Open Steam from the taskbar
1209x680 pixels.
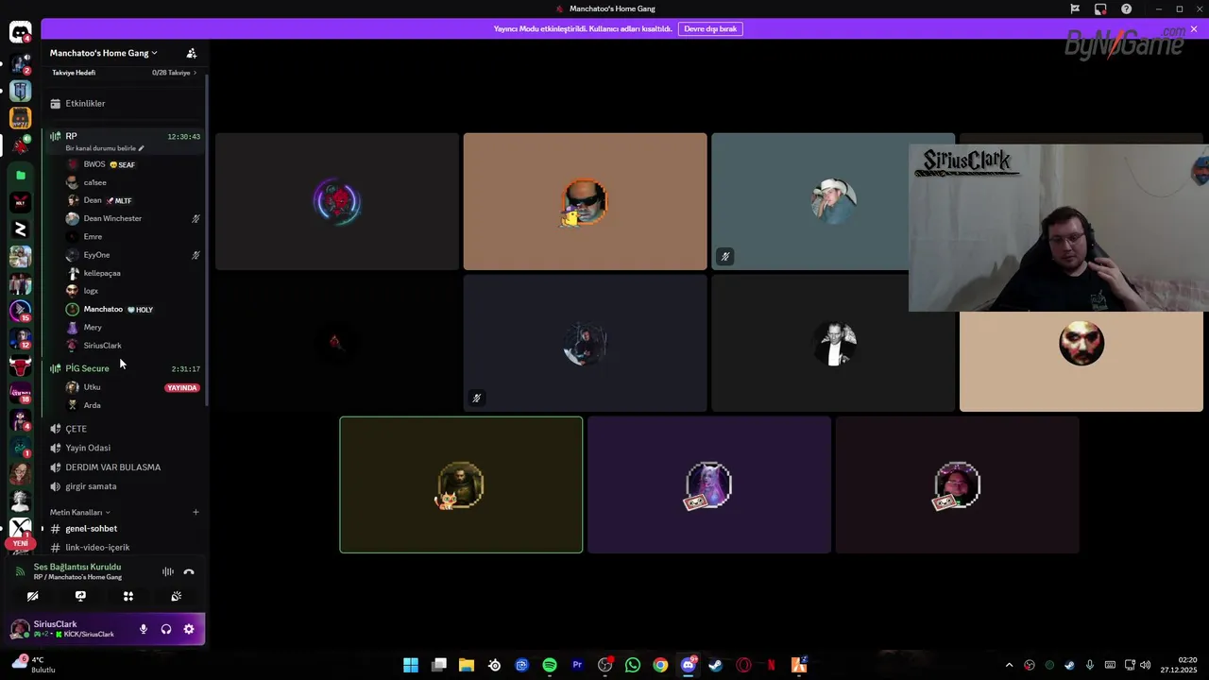click(716, 665)
